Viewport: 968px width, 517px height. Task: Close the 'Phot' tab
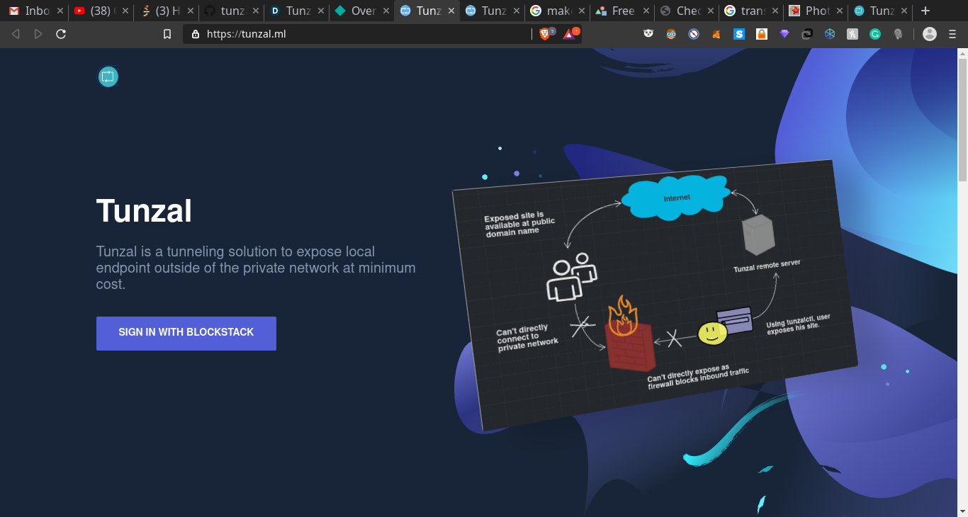pos(840,11)
